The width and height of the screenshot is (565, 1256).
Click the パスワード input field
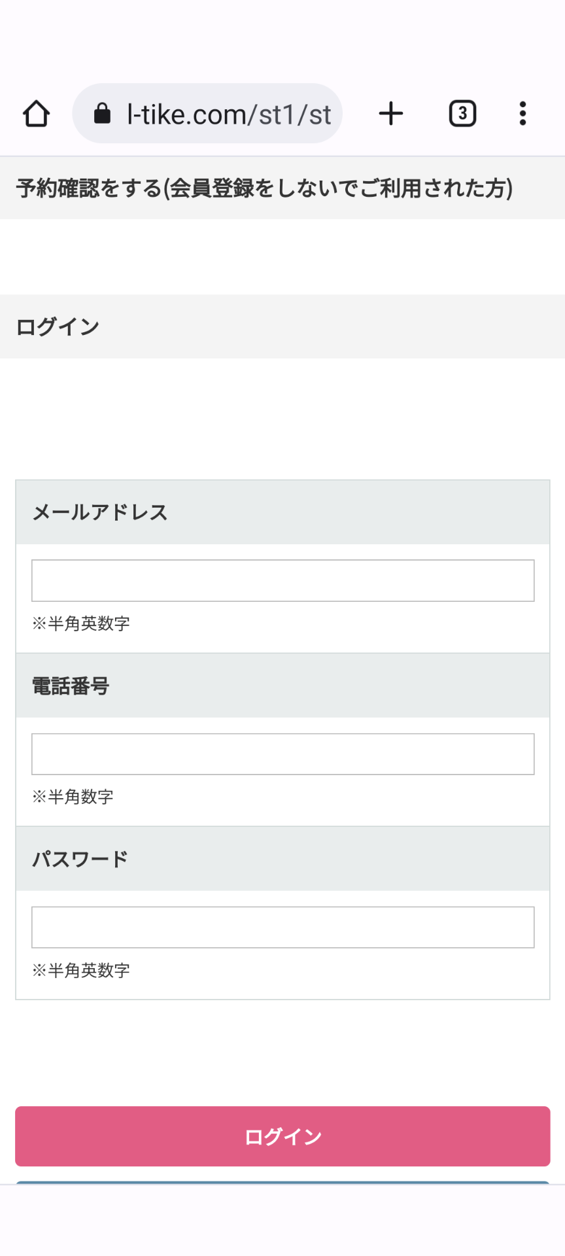tap(283, 928)
